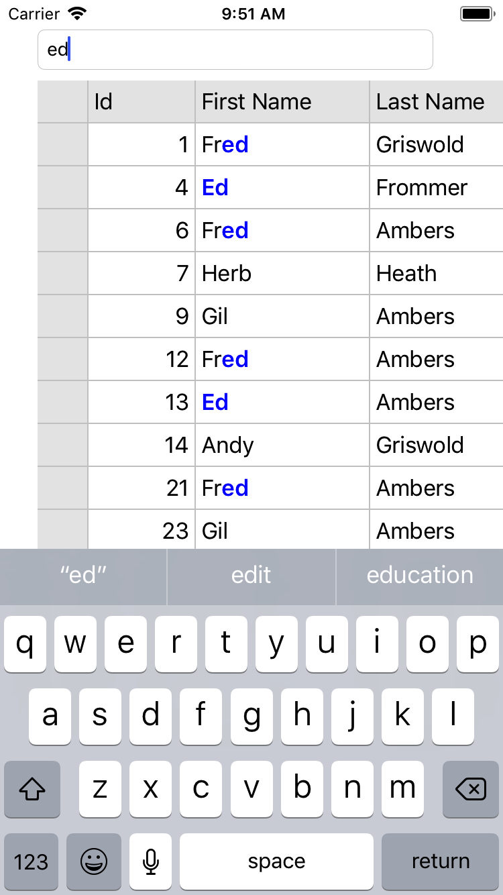Tap the row header for Id 1
The image size is (503, 895).
click(x=62, y=145)
